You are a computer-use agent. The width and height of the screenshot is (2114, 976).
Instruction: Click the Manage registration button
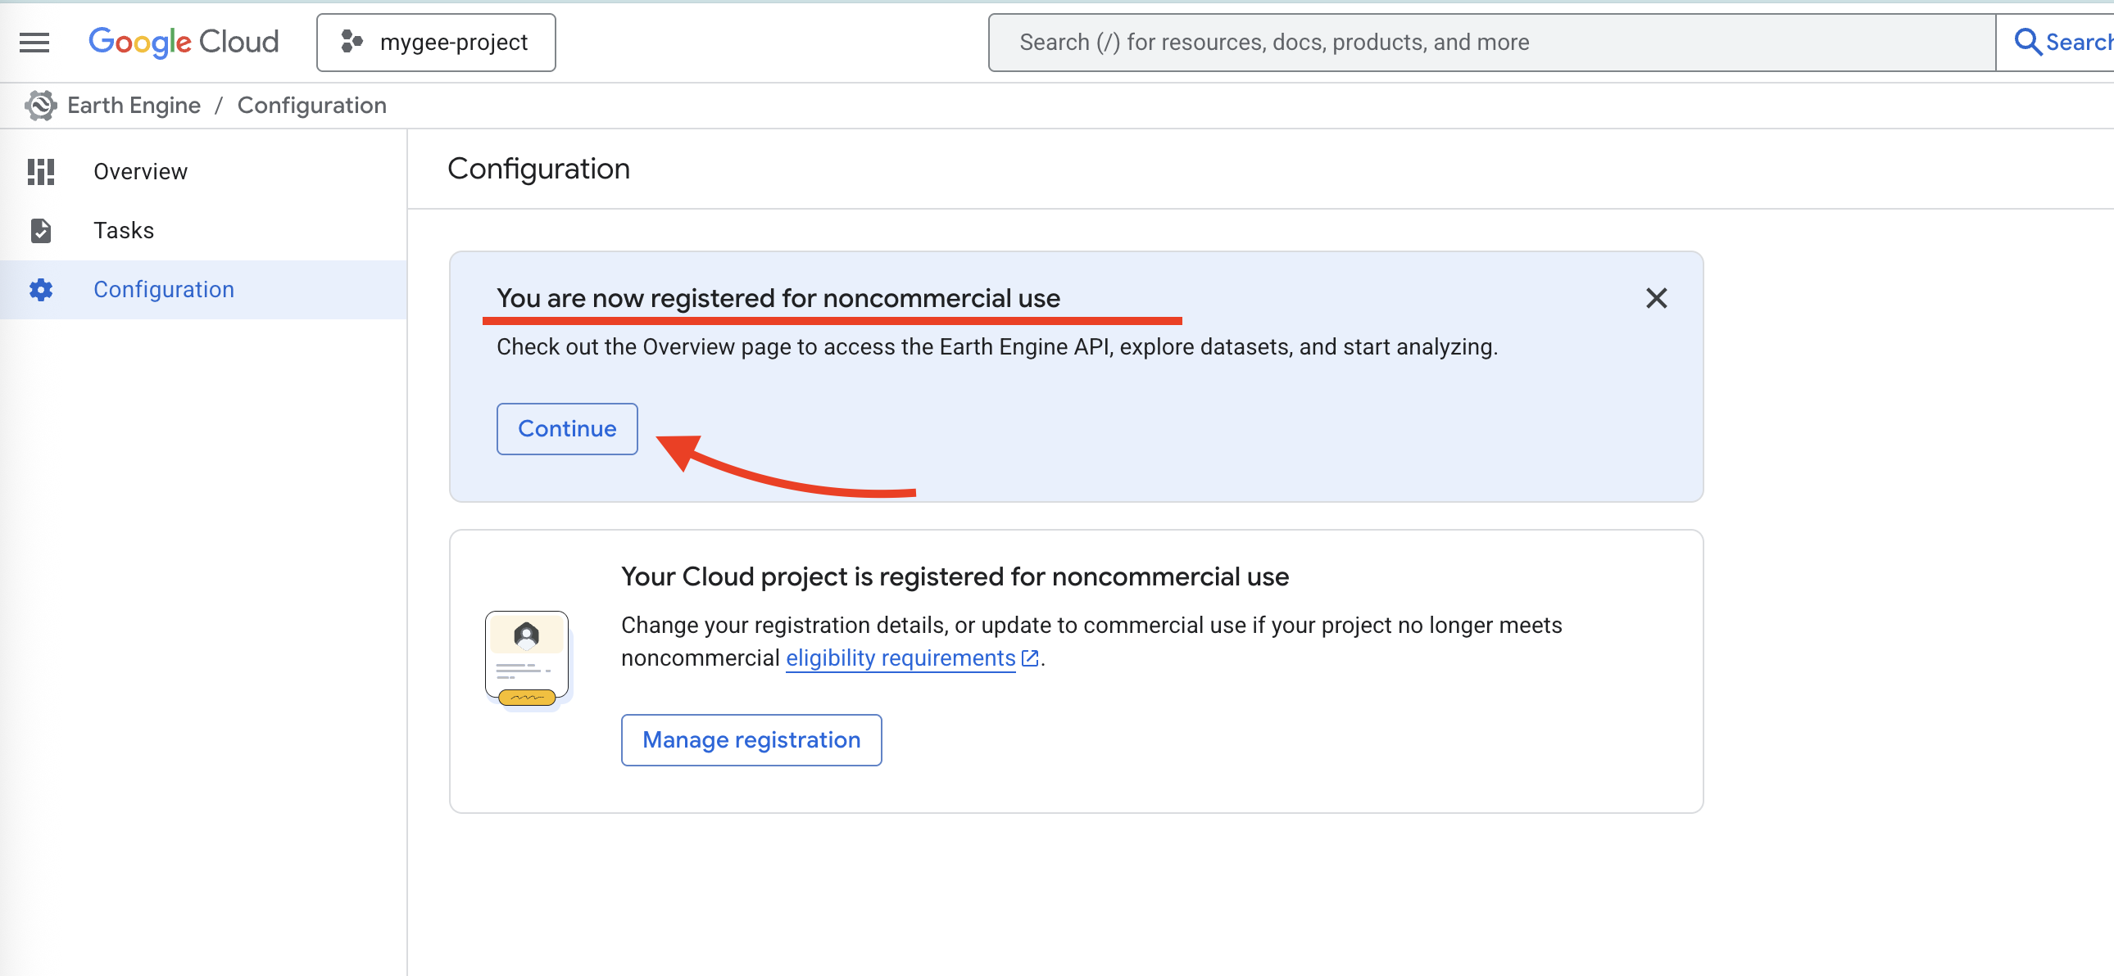tap(751, 739)
